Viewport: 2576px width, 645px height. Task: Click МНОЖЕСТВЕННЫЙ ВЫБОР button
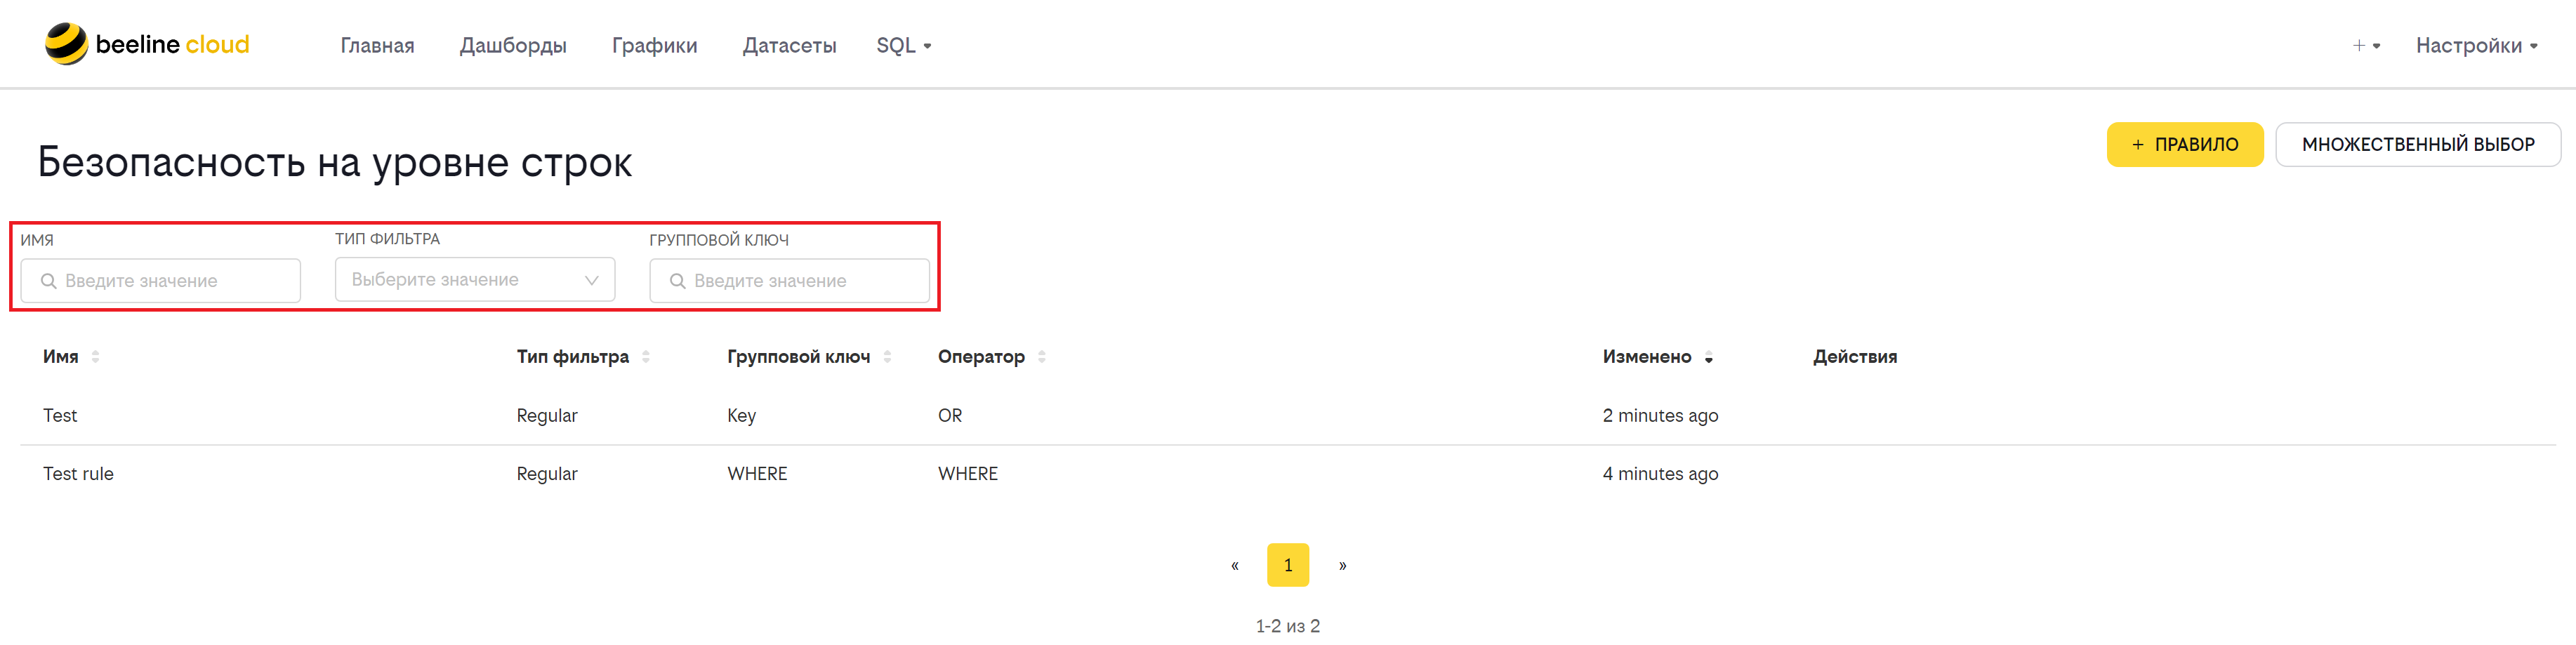[x=2417, y=145]
